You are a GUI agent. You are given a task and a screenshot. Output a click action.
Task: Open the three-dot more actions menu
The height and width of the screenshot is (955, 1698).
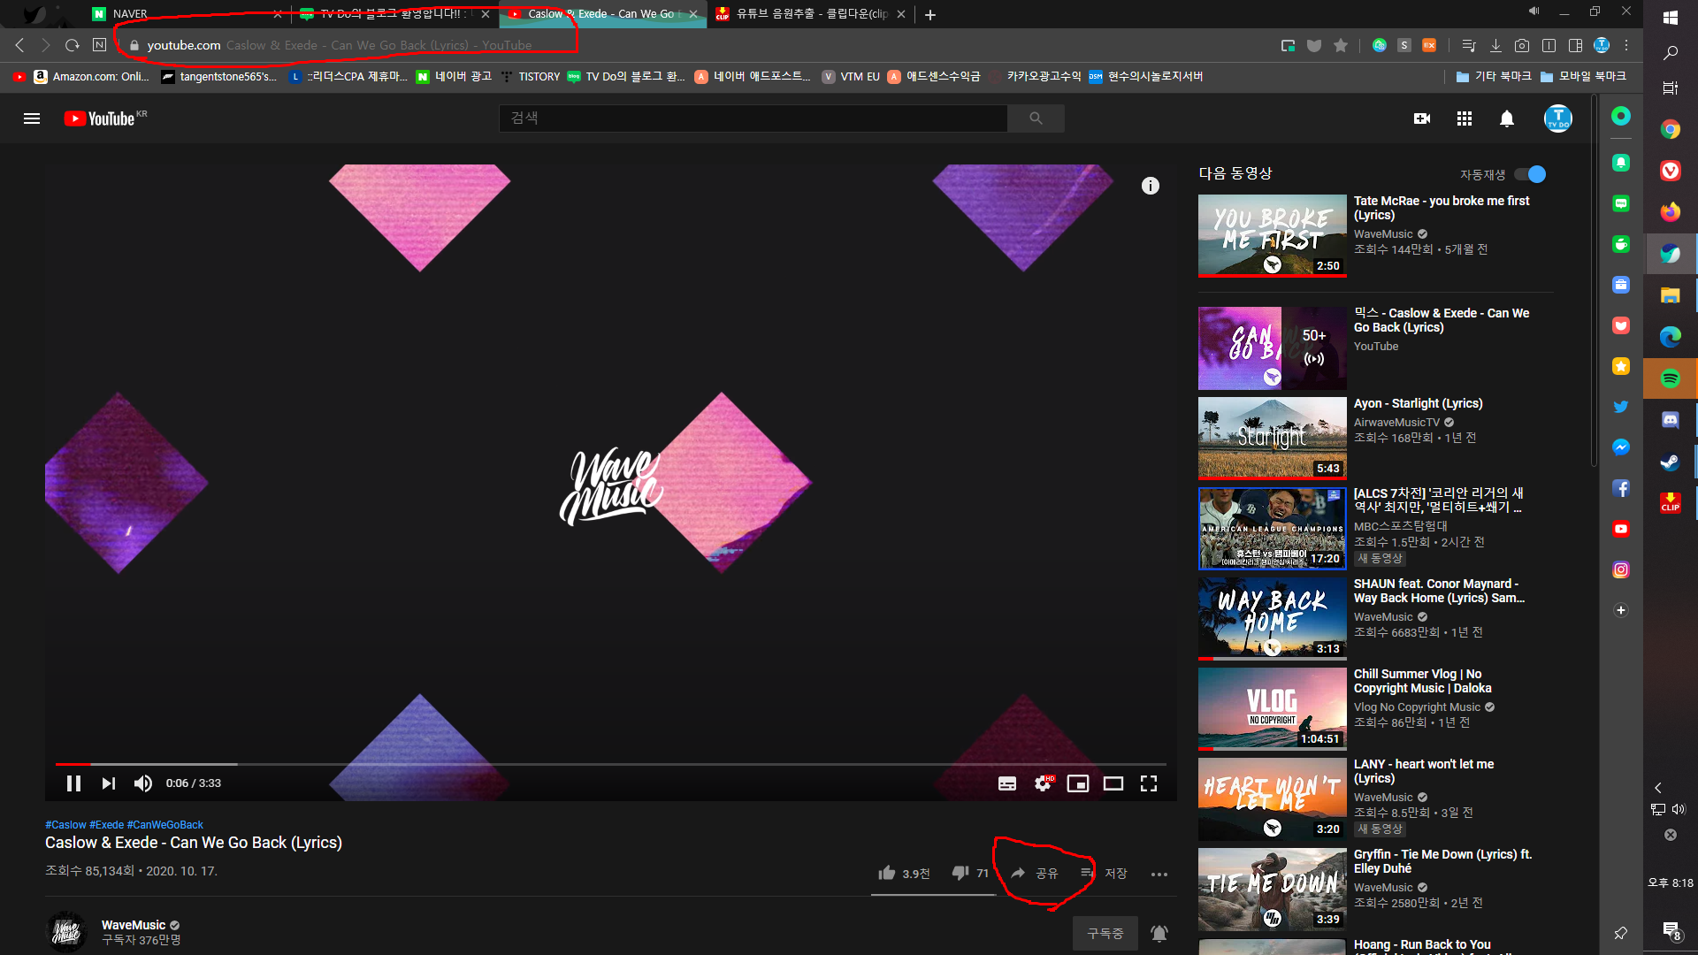[1159, 874]
